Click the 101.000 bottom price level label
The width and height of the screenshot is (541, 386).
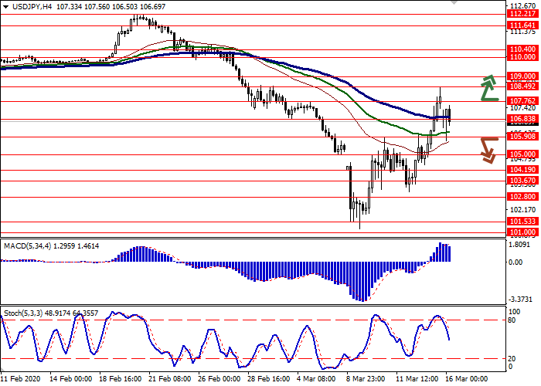coord(522,232)
